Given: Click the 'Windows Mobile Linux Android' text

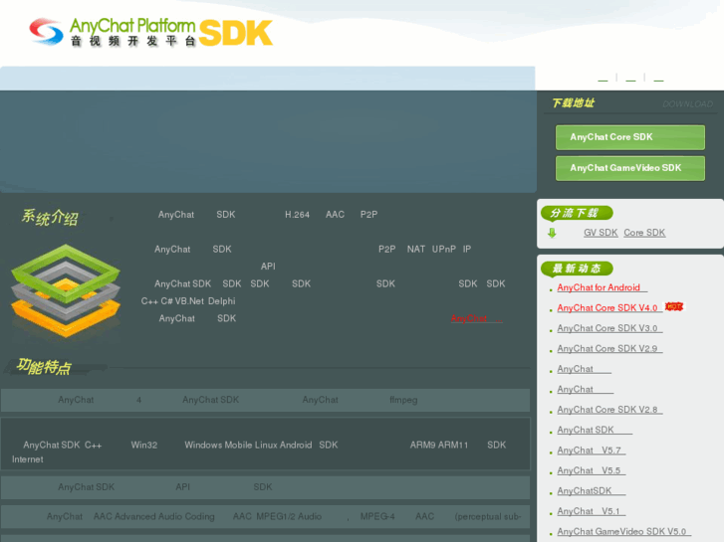Looking at the screenshot, I should pyautogui.click(x=248, y=446).
